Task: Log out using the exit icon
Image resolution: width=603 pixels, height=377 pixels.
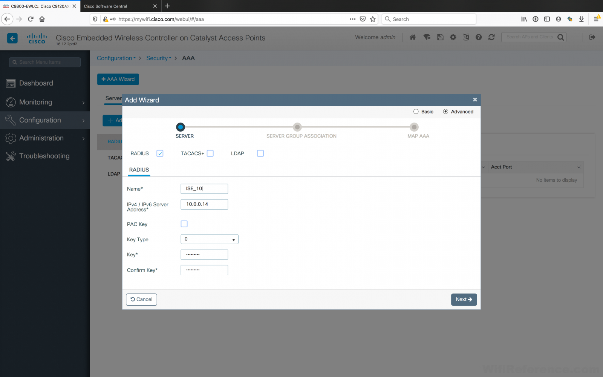Action: coord(592,37)
